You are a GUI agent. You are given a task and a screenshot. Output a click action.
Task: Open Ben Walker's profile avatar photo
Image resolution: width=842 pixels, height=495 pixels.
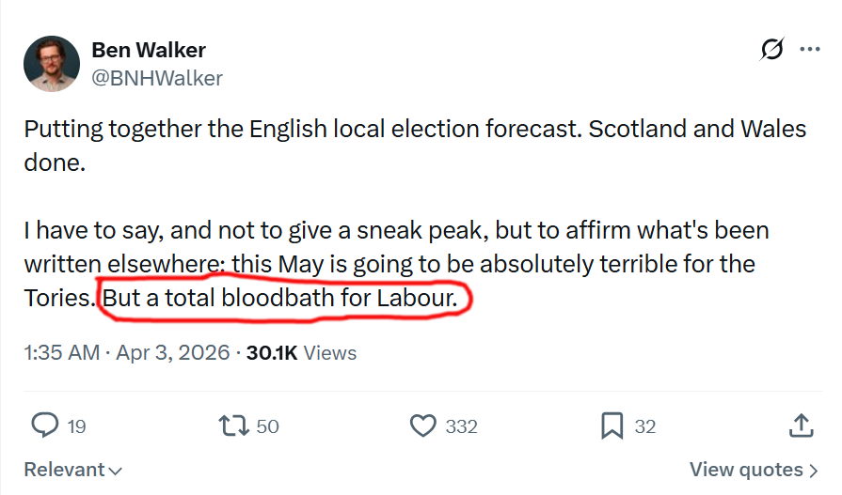point(51,64)
